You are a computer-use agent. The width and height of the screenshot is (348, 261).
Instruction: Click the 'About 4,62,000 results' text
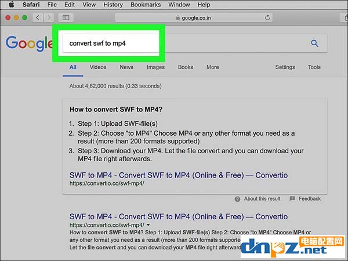click(115, 86)
